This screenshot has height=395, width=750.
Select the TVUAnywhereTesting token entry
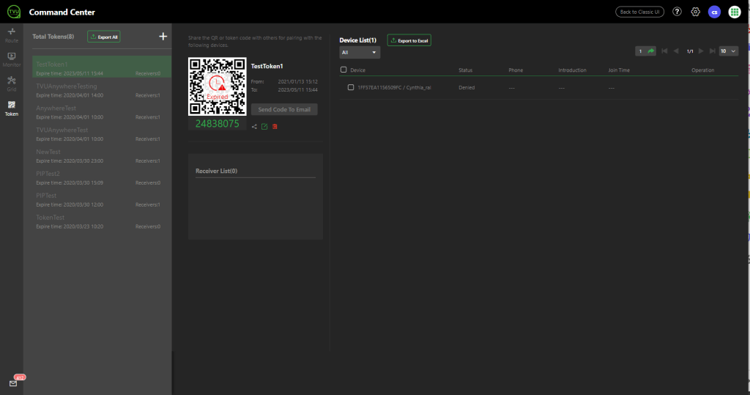click(102, 90)
